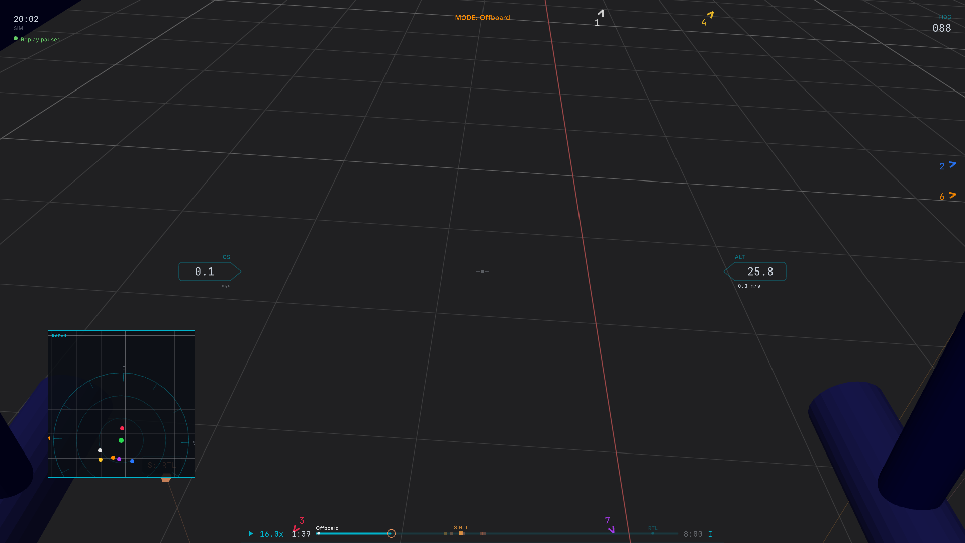Click the red dot on the radar display
Viewport: 965px width, 543px height.
(x=122, y=428)
